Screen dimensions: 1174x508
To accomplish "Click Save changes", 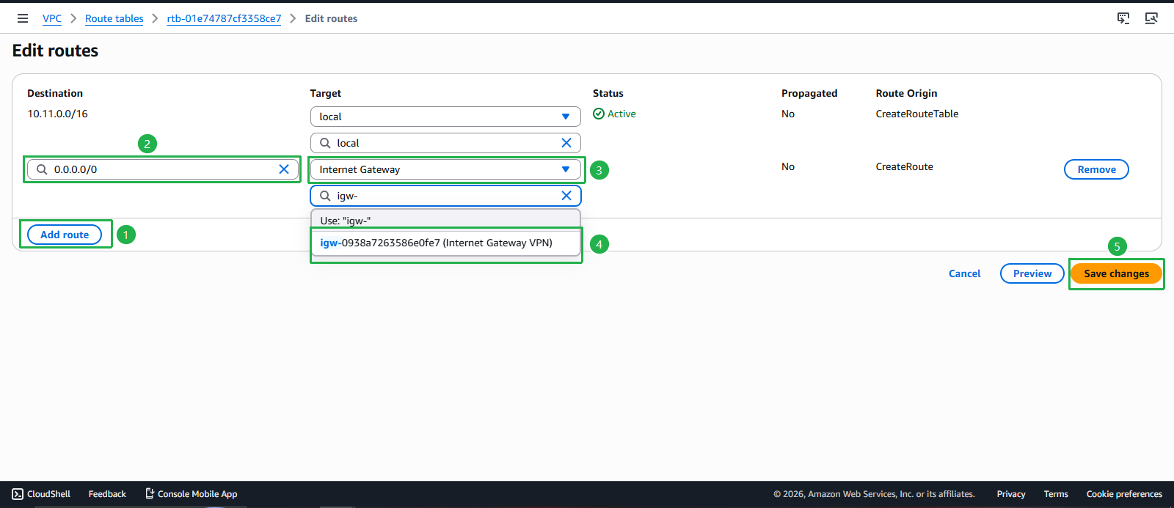I will tap(1116, 273).
